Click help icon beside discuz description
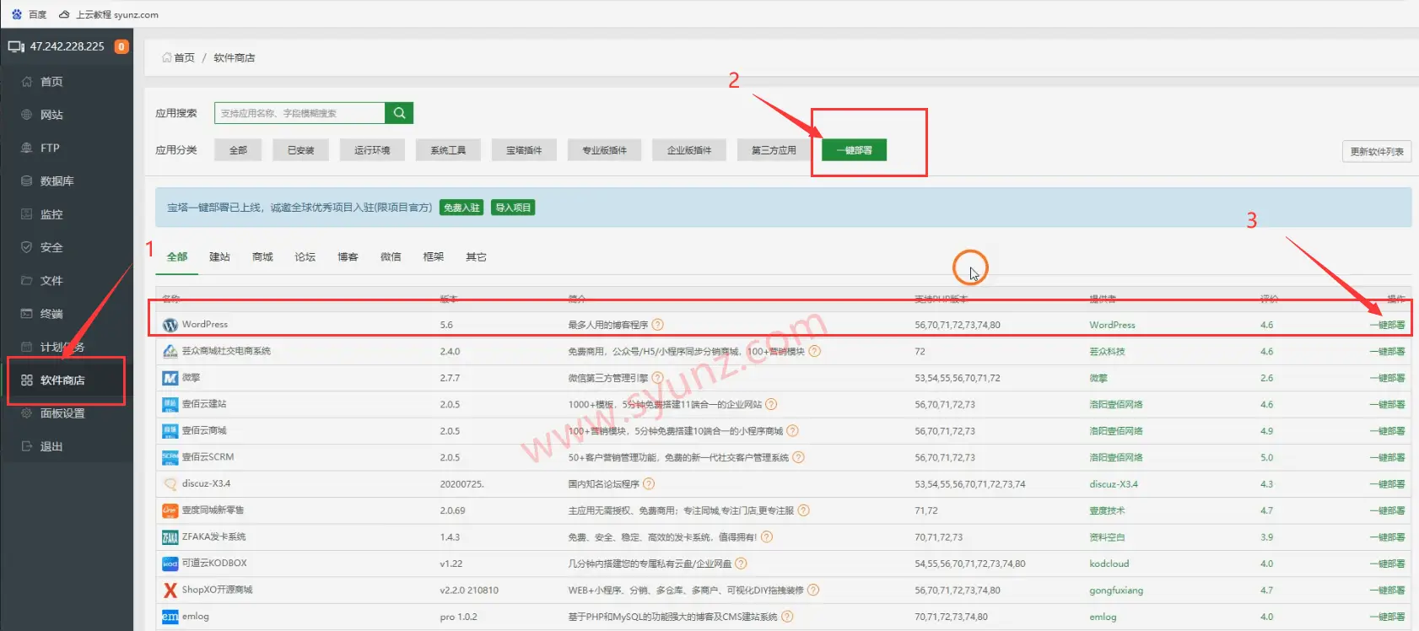The height and width of the screenshot is (631, 1419). 649,484
